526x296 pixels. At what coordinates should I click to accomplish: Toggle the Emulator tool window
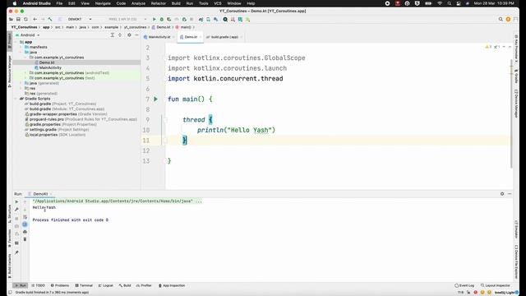coord(516,229)
